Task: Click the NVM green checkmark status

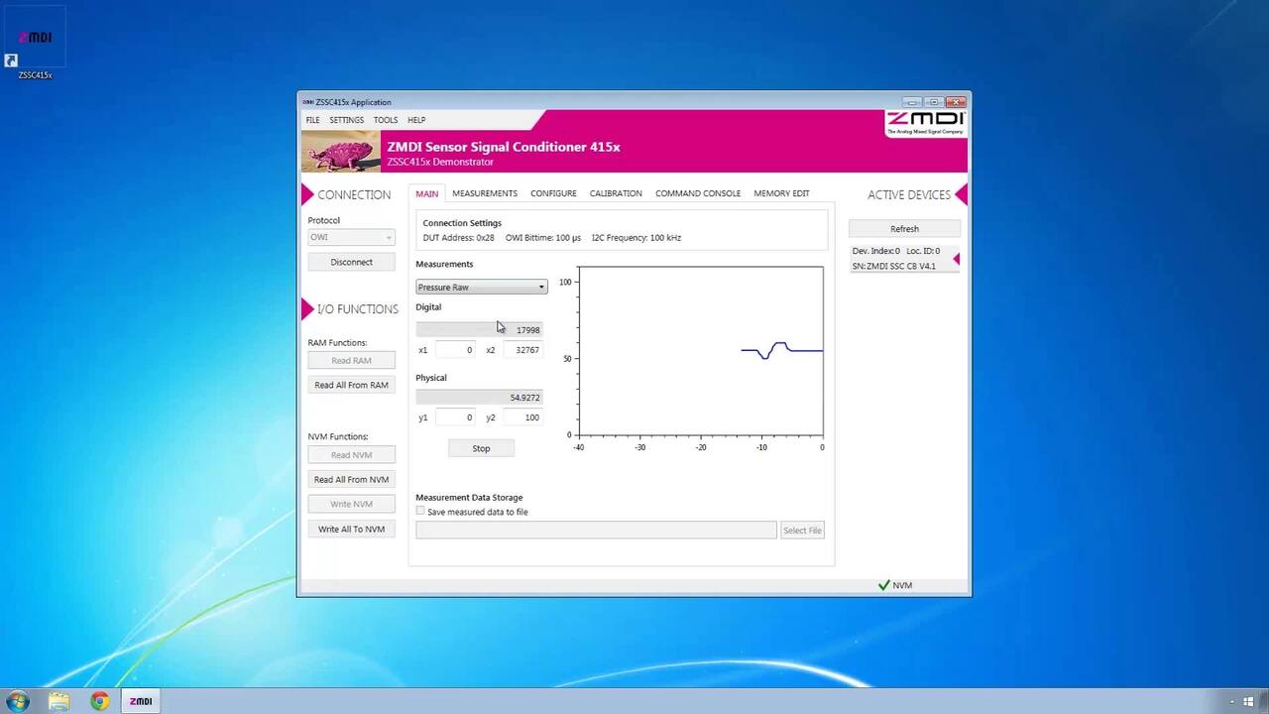Action: click(x=884, y=585)
